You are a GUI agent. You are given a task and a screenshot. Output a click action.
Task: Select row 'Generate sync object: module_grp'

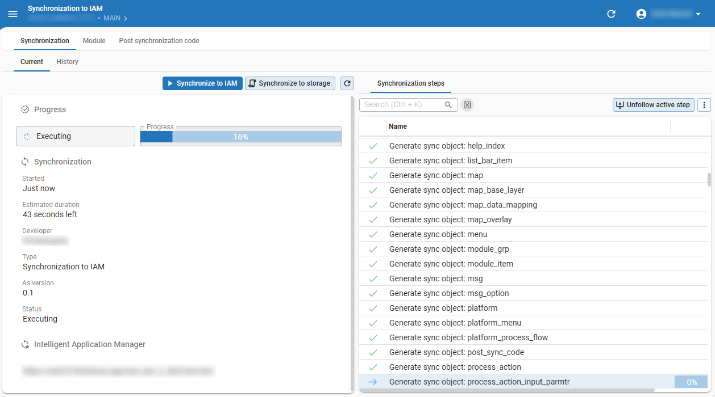[534, 249]
